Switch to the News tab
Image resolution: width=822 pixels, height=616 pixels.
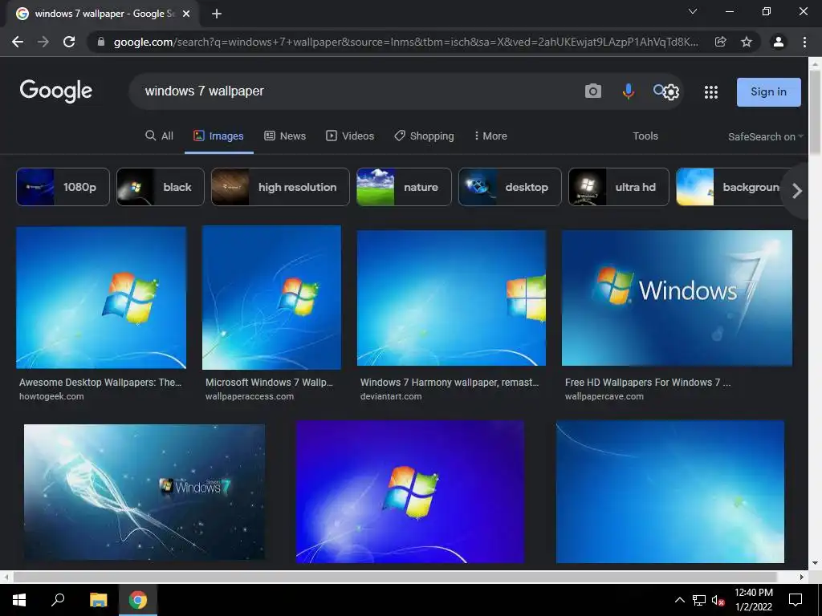pyautogui.click(x=285, y=136)
